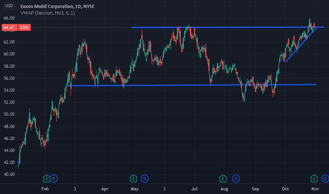Click the 56.00 price axis label
The width and height of the screenshot is (329, 194).
pos(9,78)
